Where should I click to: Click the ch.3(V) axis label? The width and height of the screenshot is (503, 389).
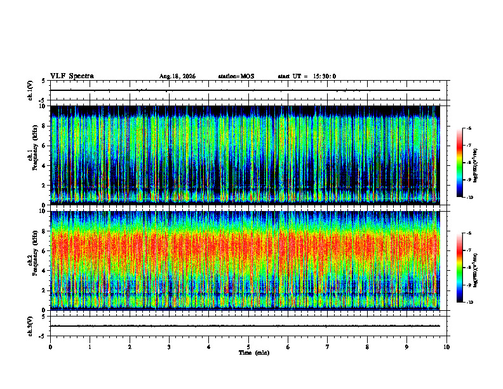click(x=30, y=326)
